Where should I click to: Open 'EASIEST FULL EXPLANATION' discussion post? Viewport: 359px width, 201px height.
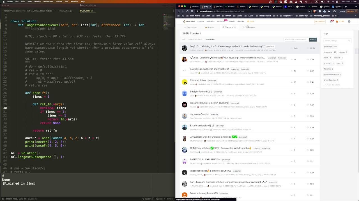pyautogui.click(x=205, y=159)
